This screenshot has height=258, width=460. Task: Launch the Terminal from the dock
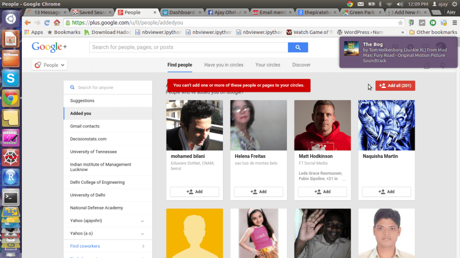point(10,197)
